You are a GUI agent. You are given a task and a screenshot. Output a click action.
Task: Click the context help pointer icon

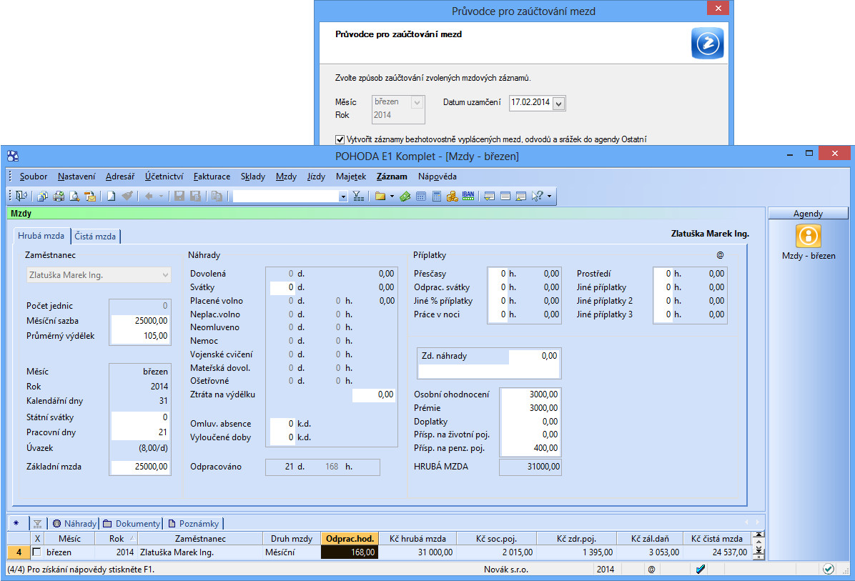click(537, 197)
